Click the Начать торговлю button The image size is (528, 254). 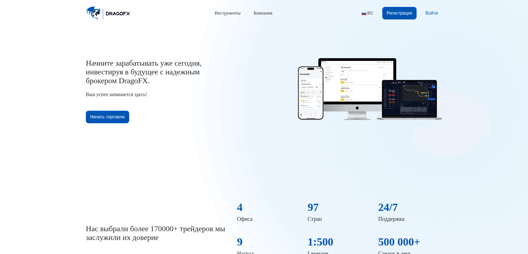[x=107, y=117]
